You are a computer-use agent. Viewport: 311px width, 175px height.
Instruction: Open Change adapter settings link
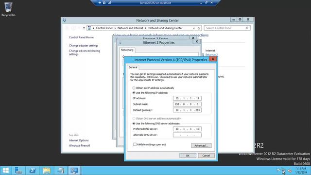[84, 46]
